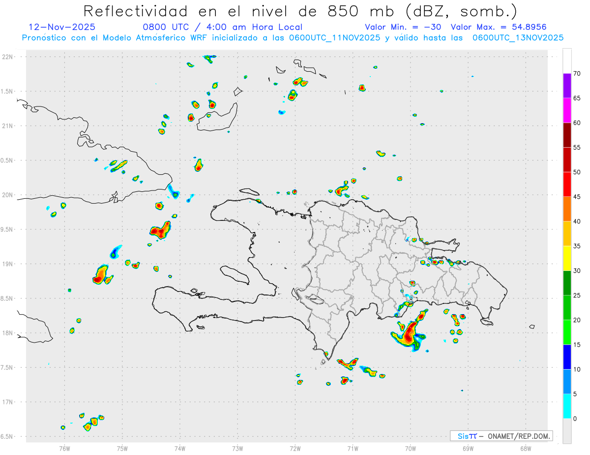Click the ONAMET/REP.DOM. credit box
This screenshot has height=455, width=590.
(501, 436)
